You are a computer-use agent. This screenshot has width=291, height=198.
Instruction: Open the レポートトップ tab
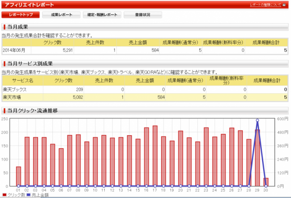[x=21, y=15]
